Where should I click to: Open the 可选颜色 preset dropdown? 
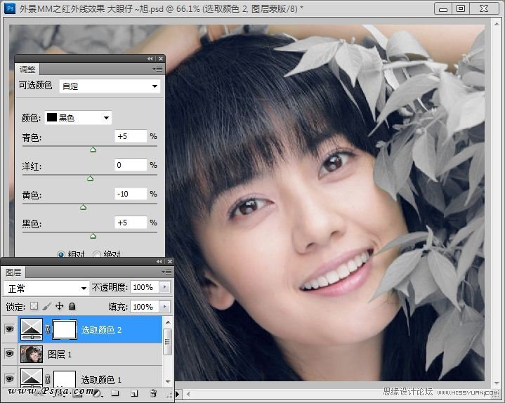(110, 86)
